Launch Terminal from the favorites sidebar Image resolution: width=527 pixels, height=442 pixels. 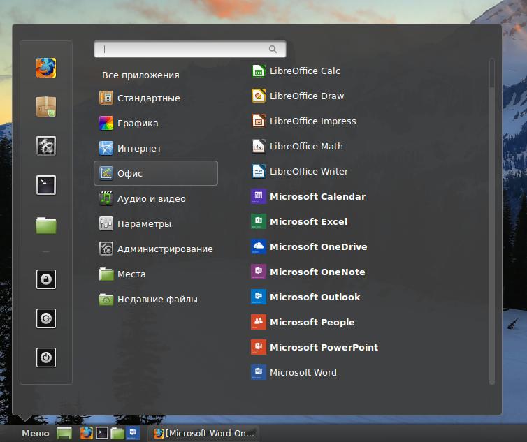(x=46, y=185)
